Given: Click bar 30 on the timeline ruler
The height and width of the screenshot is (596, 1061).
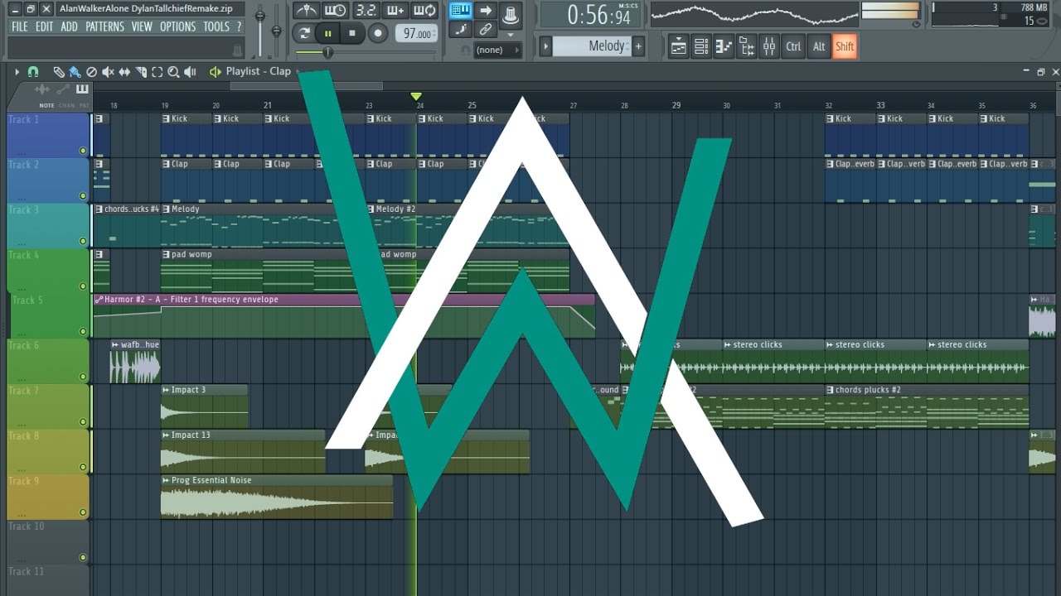Looking at the screenshot, I should pyautogui.click(x=727, y=106).
